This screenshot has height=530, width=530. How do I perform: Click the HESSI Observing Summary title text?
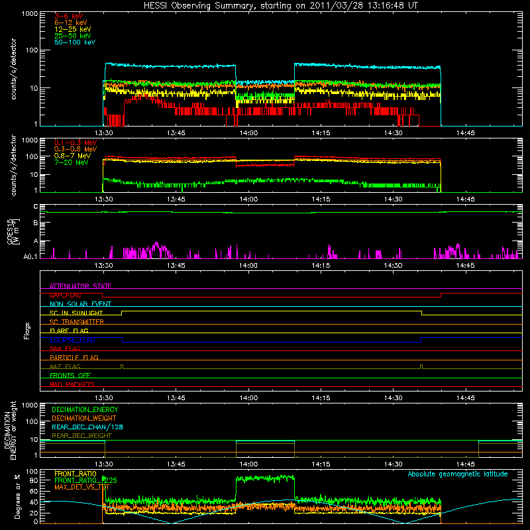(280, 6)
